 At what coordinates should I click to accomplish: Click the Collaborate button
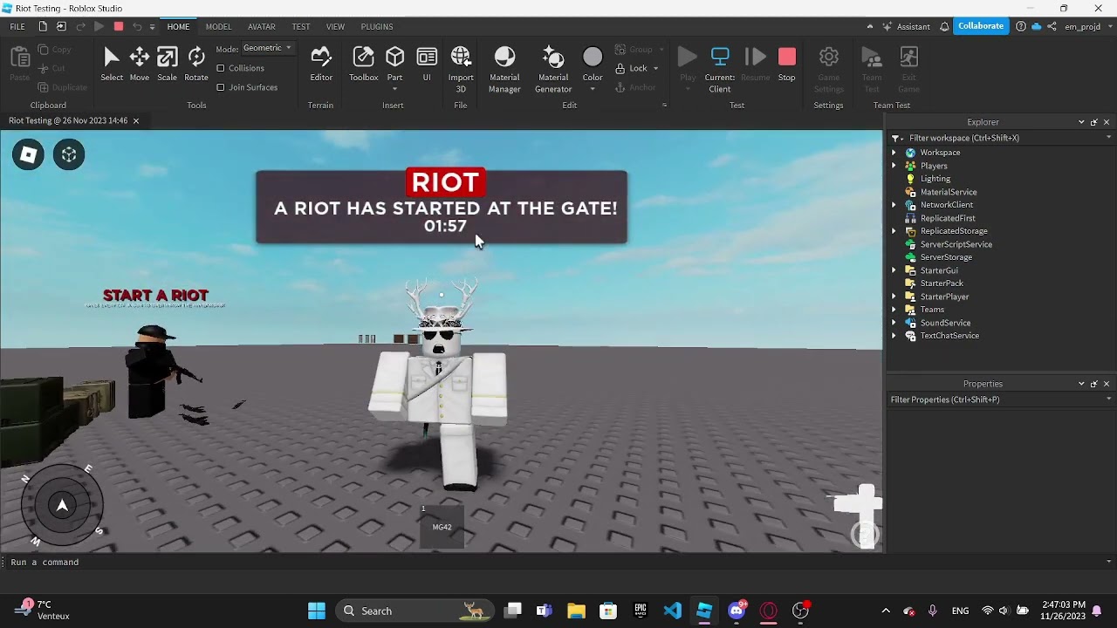(x=981, y=26)
